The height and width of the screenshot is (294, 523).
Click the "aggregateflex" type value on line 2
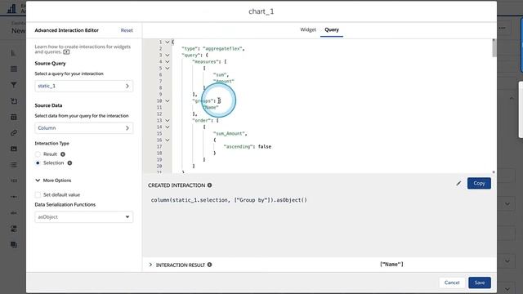click(x=222, y=49)
